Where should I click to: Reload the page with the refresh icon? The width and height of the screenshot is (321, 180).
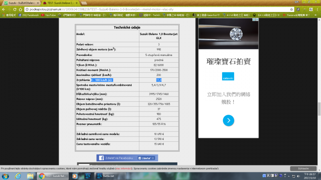tap(15, 9)
